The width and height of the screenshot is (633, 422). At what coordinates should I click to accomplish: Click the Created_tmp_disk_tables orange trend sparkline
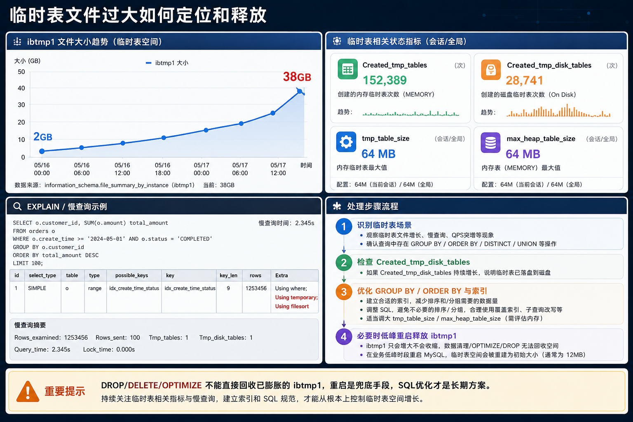[x=558, y=110]
